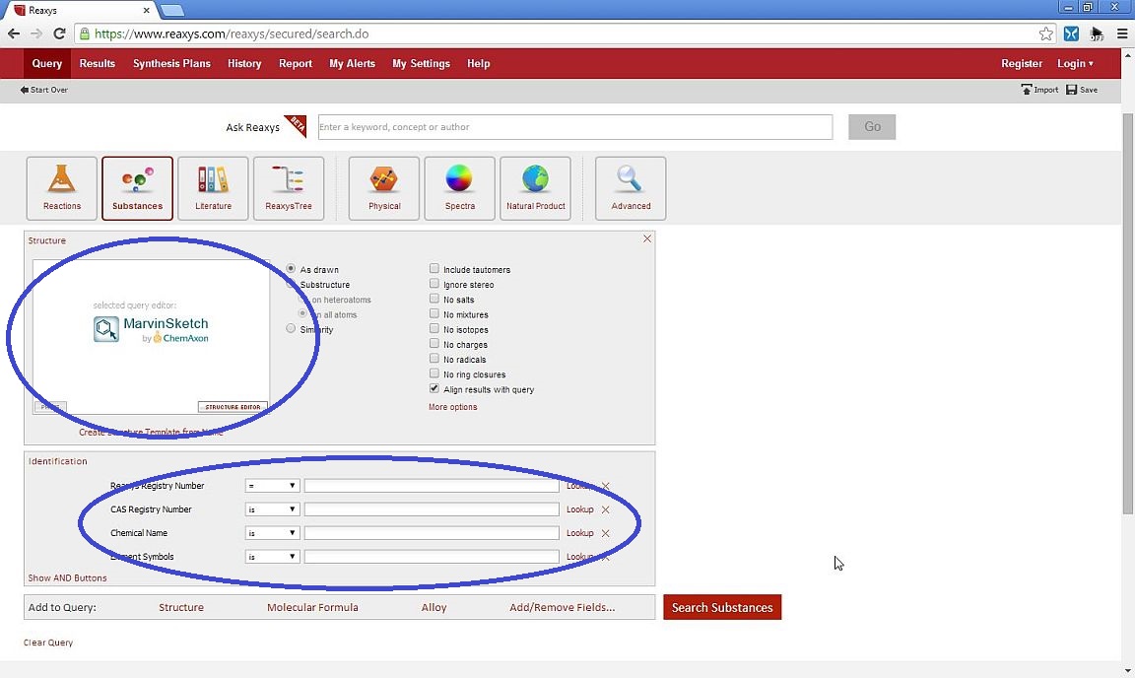Screen dimensions: 1135x678
Task: Select the Similarity radio button
Action: click(x=291, y=329)
